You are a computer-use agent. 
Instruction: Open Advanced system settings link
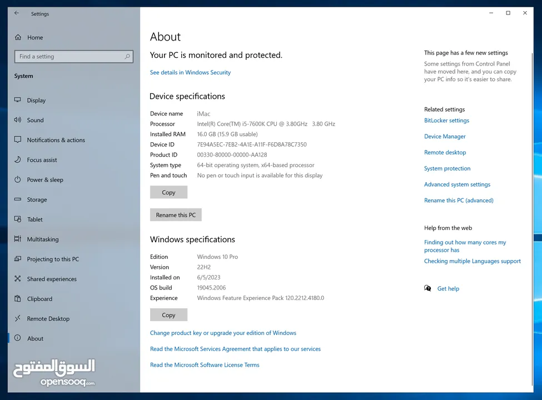[x=457, y=184]
